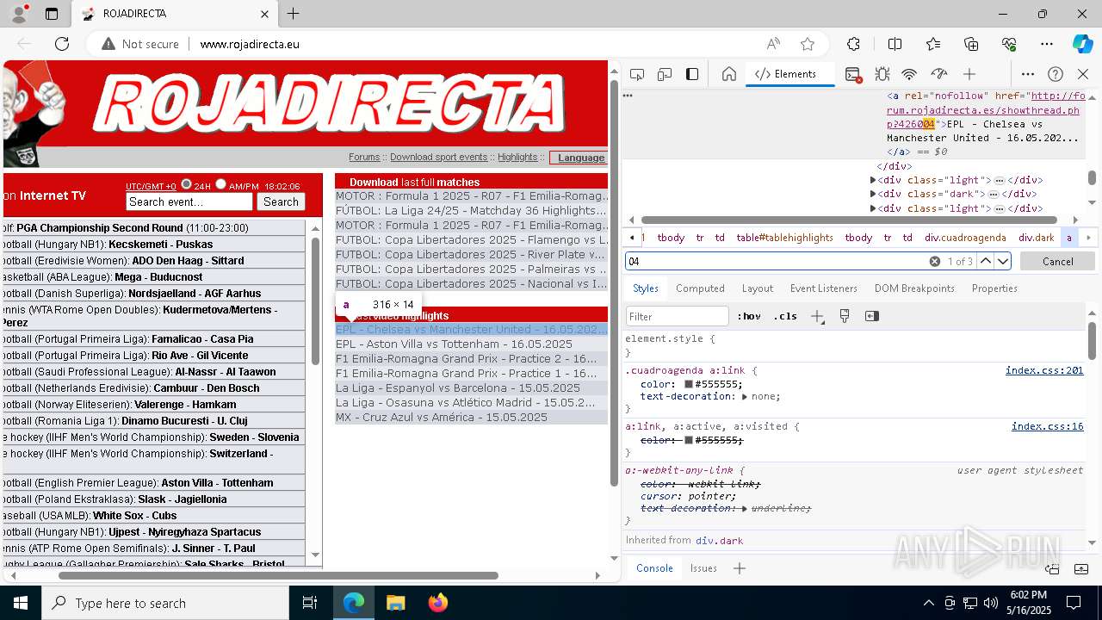Screen dimensions: 1102x620
Task: Open the Console tool icon with error badge
Action: [853, 74]
